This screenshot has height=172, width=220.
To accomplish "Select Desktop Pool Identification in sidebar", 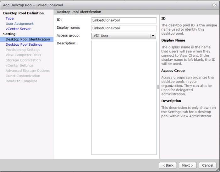I will click(27, 39).
